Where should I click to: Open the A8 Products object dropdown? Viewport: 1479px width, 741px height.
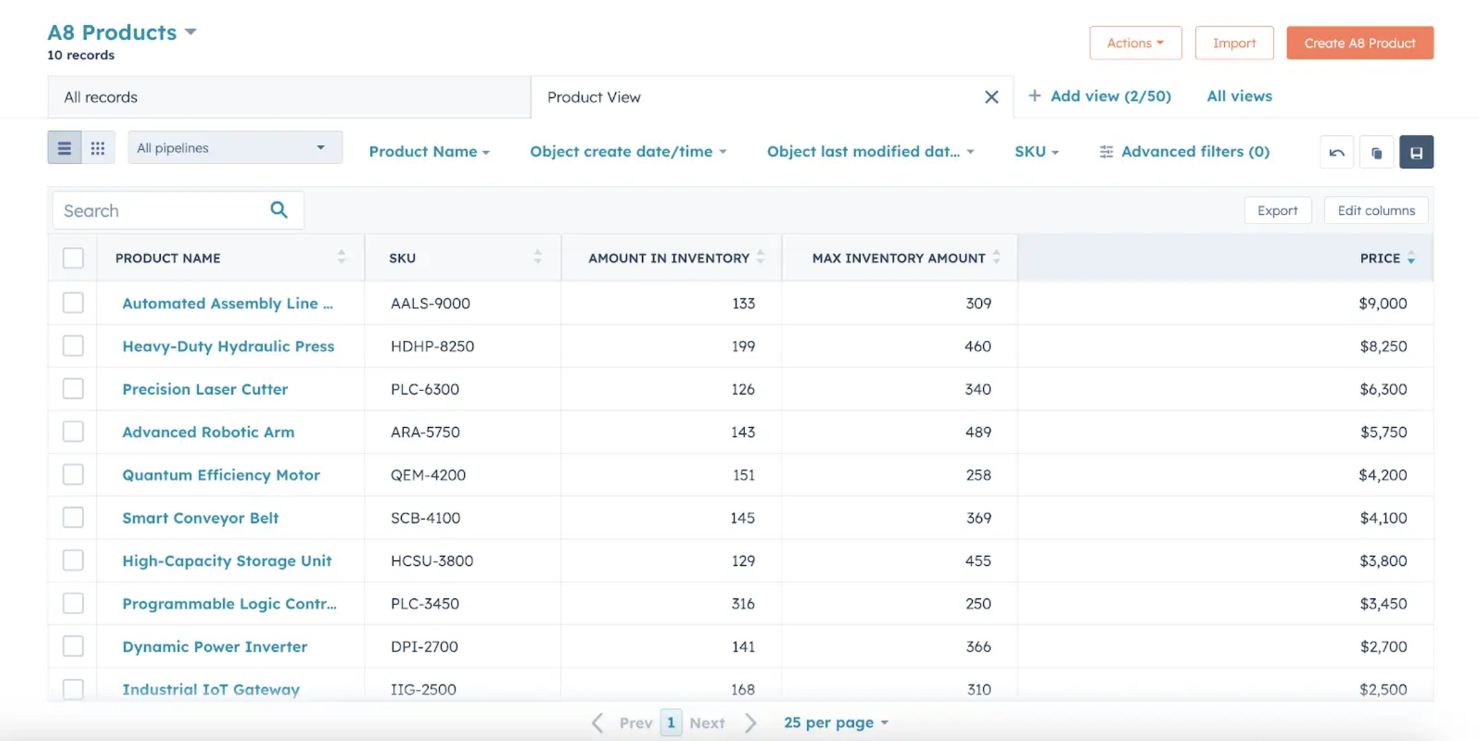(x=122, y=32)
